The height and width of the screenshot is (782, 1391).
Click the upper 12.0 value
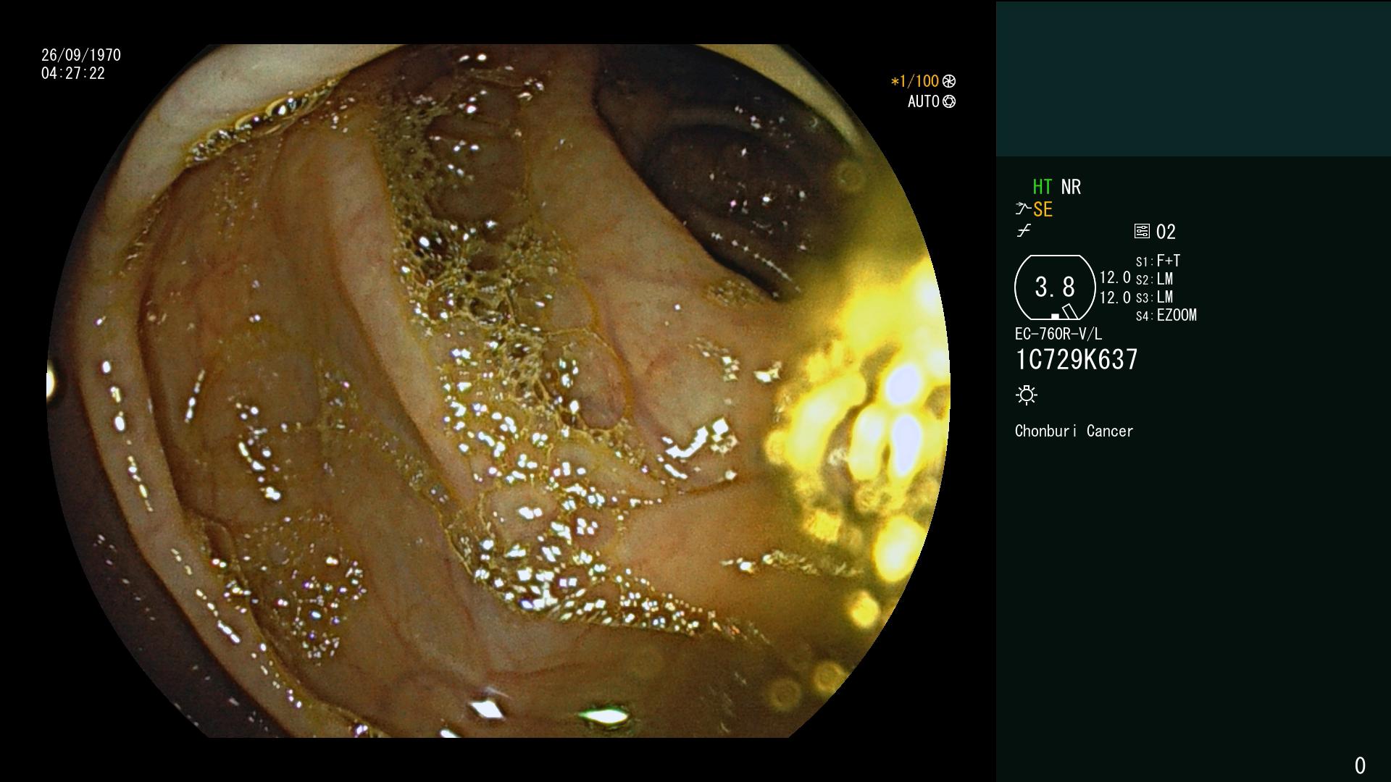point(1115,277)
